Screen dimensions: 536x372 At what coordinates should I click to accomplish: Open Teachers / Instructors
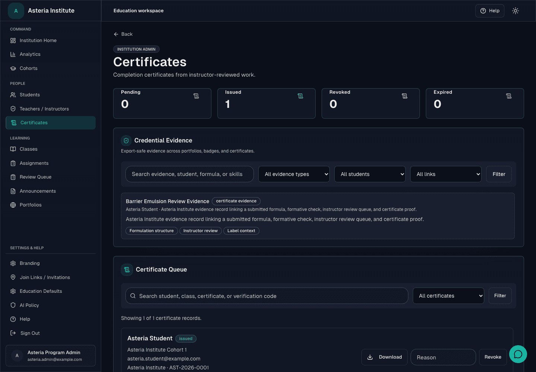click(51, 109)
